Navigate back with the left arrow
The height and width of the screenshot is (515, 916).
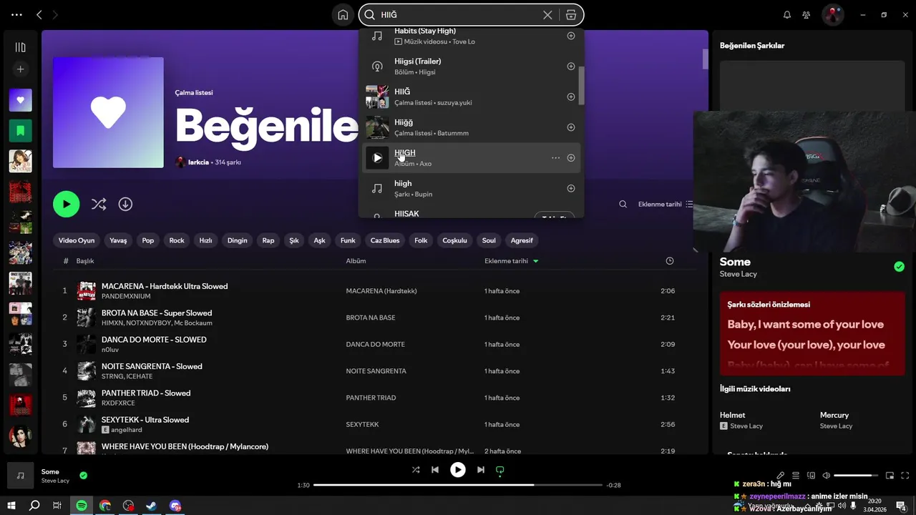39,14
